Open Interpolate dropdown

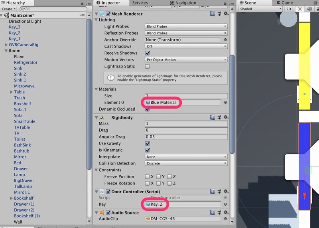coord(186,157)
